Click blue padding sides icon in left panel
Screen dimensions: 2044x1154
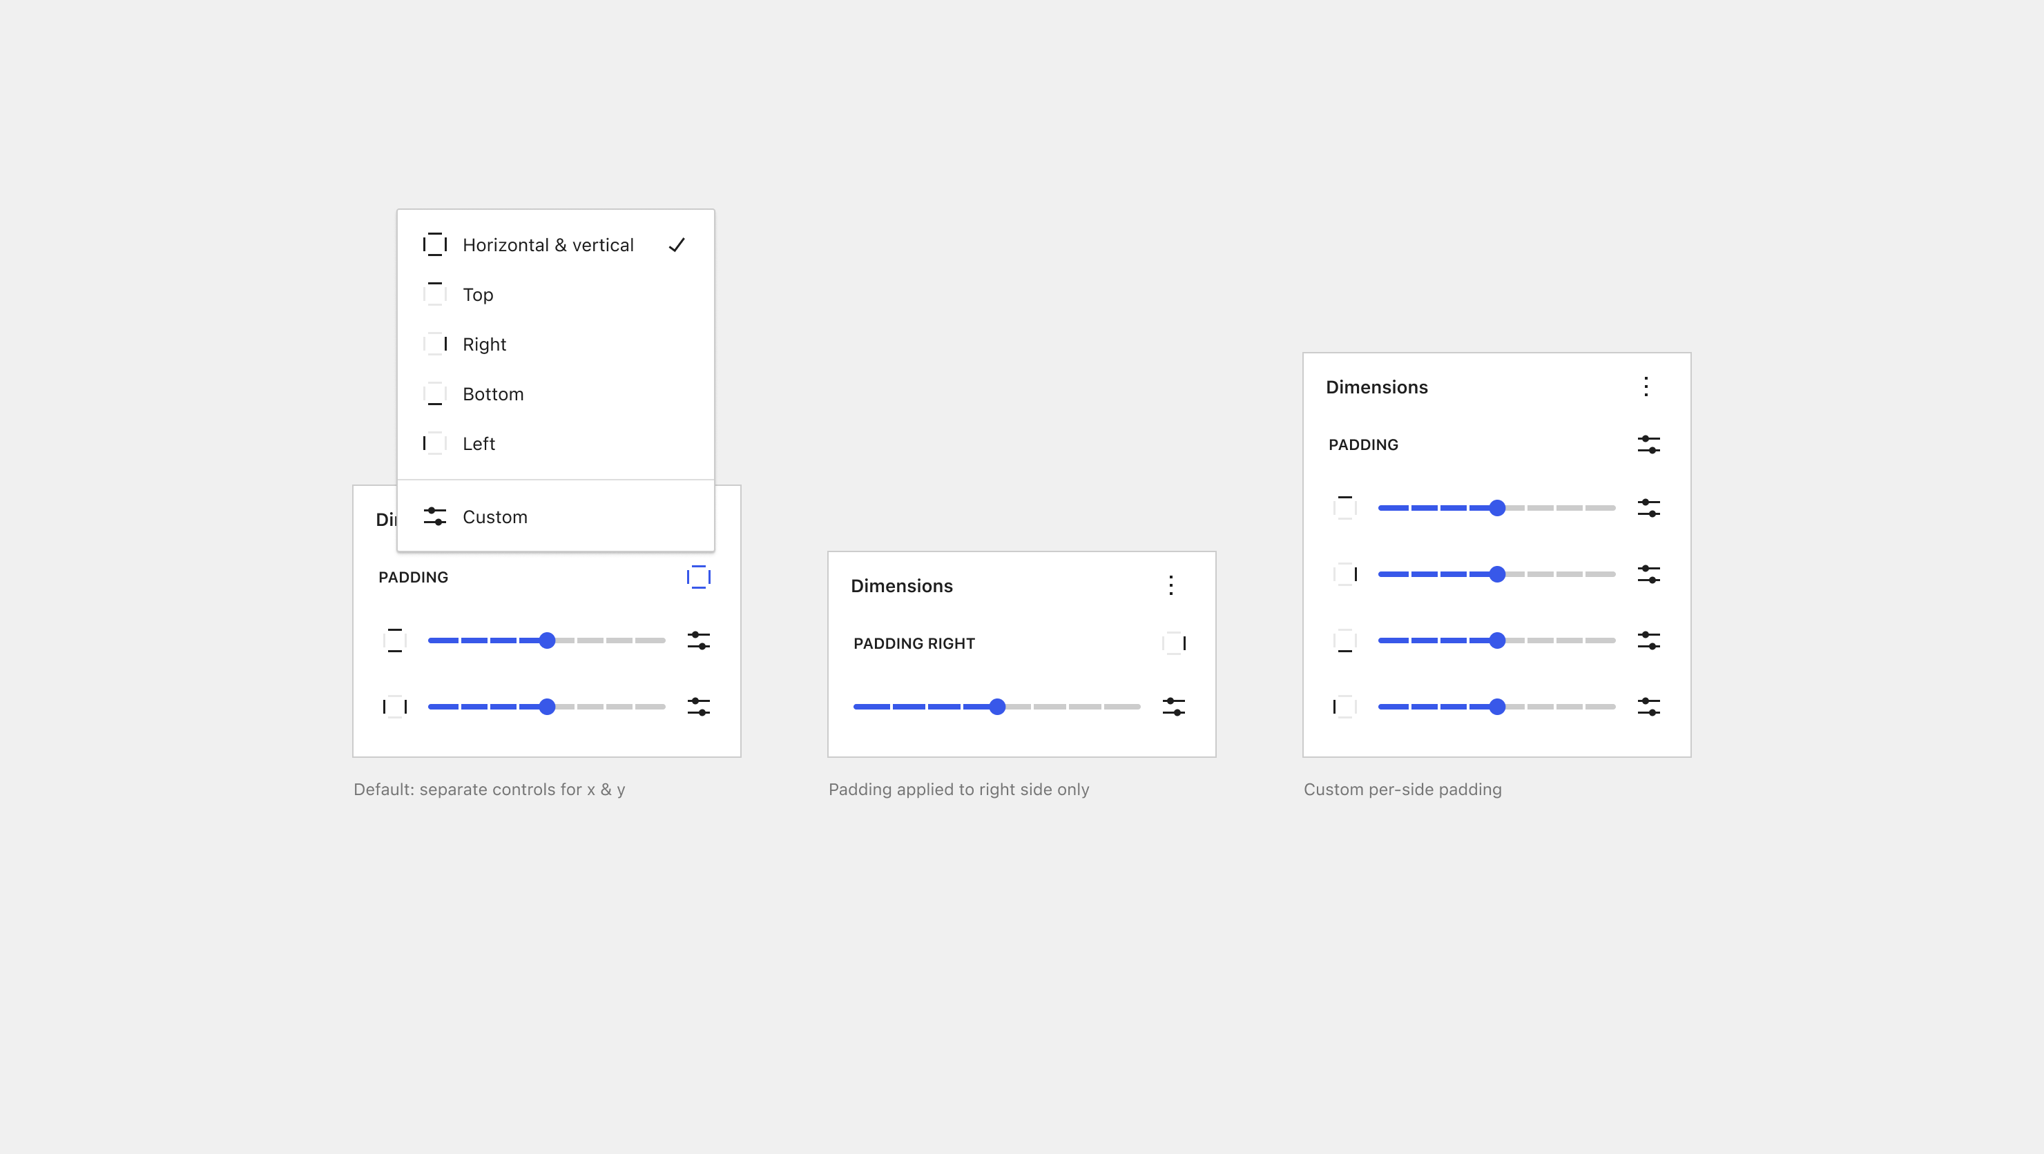(x=698, y=576)
